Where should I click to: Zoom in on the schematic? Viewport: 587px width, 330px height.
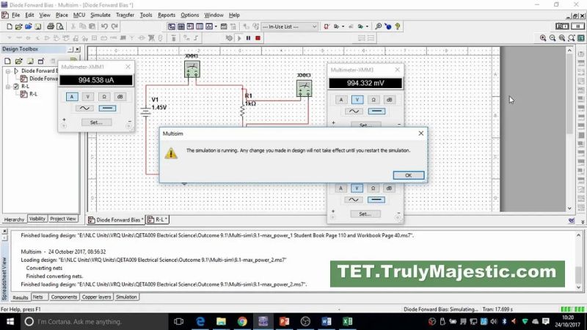543,38
